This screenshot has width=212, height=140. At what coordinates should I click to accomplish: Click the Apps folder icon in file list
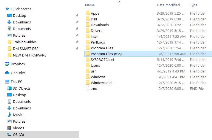click(88, 13)
